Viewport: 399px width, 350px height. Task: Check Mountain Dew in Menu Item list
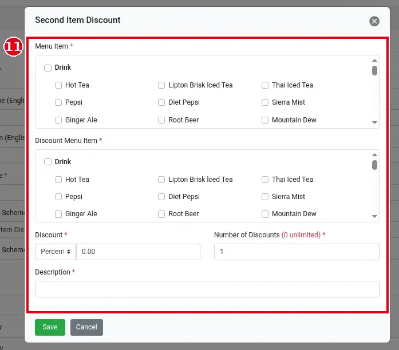[265, 120]
